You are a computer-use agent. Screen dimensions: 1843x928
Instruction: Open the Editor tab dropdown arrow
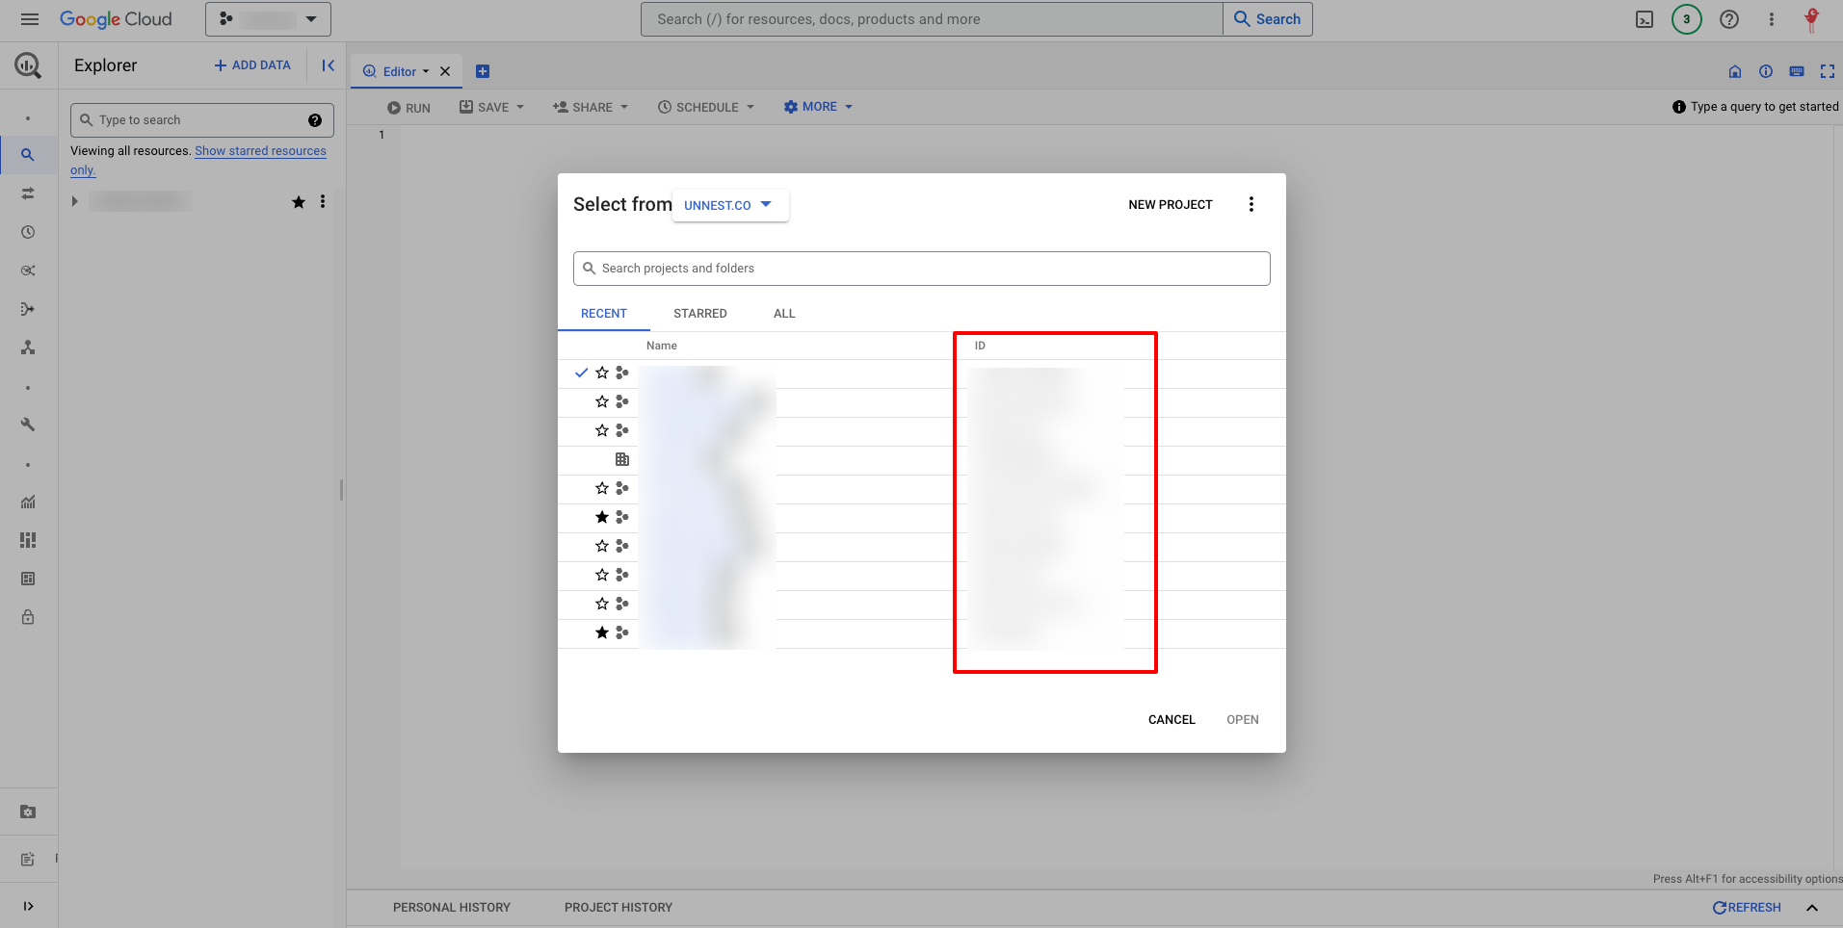pyautogui.click(x=426, y=71)
